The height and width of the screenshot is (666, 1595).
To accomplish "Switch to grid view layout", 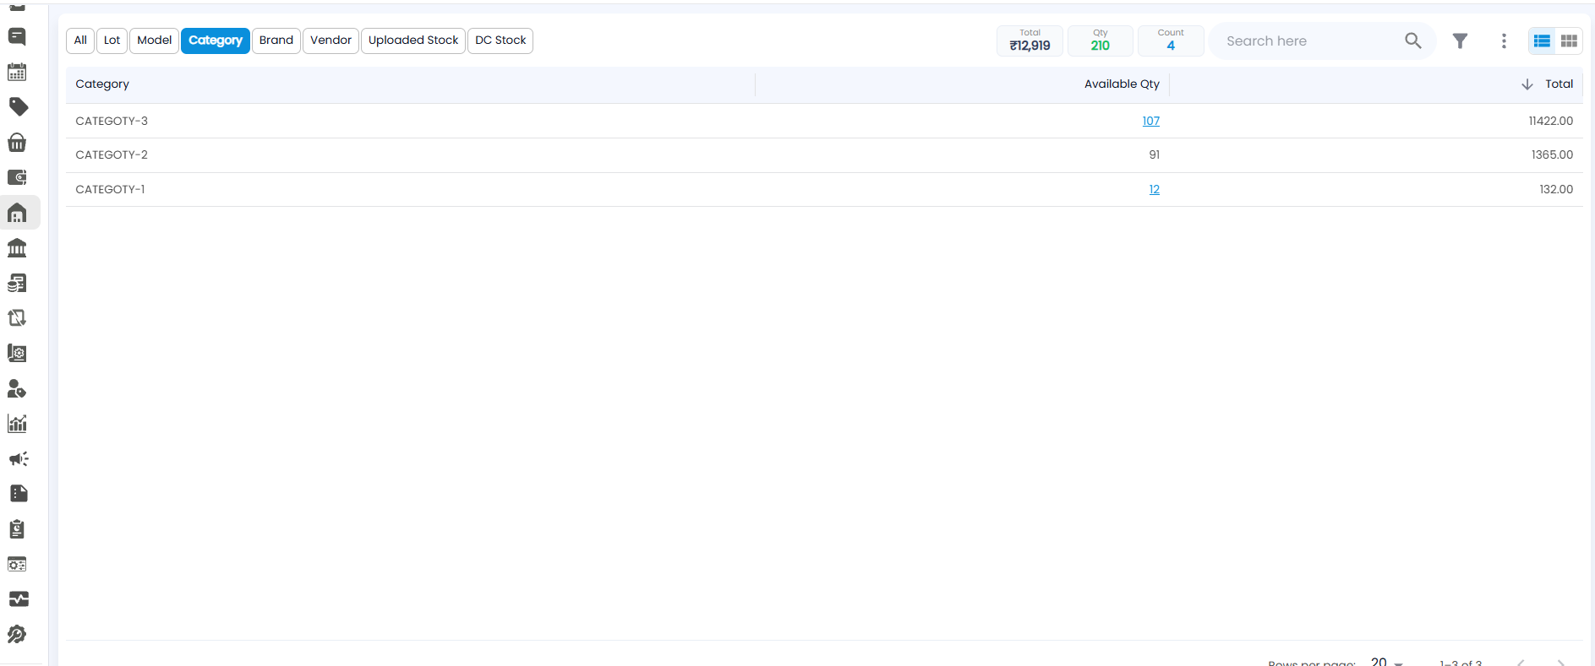I will pos(1569,41).
